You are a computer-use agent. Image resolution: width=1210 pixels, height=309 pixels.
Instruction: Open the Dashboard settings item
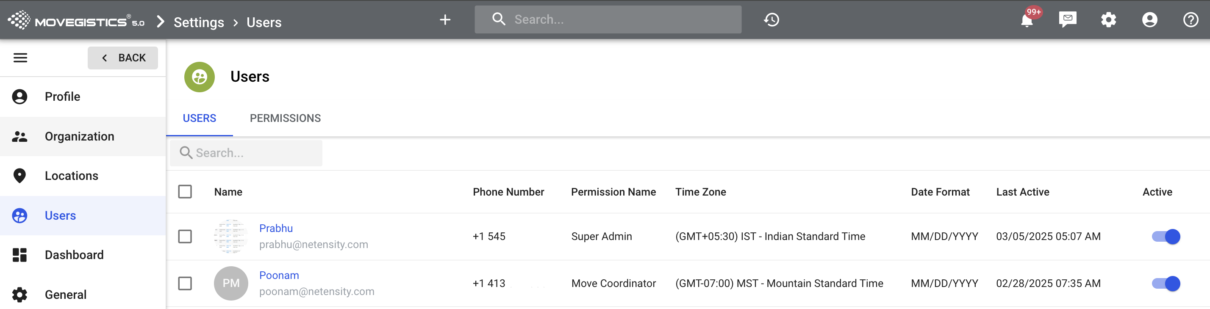(x=74, y=255)
